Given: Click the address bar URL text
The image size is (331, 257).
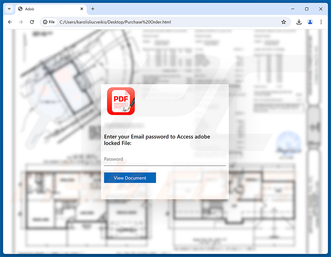Looking at the screenshot, I should [x=115, y=22].
